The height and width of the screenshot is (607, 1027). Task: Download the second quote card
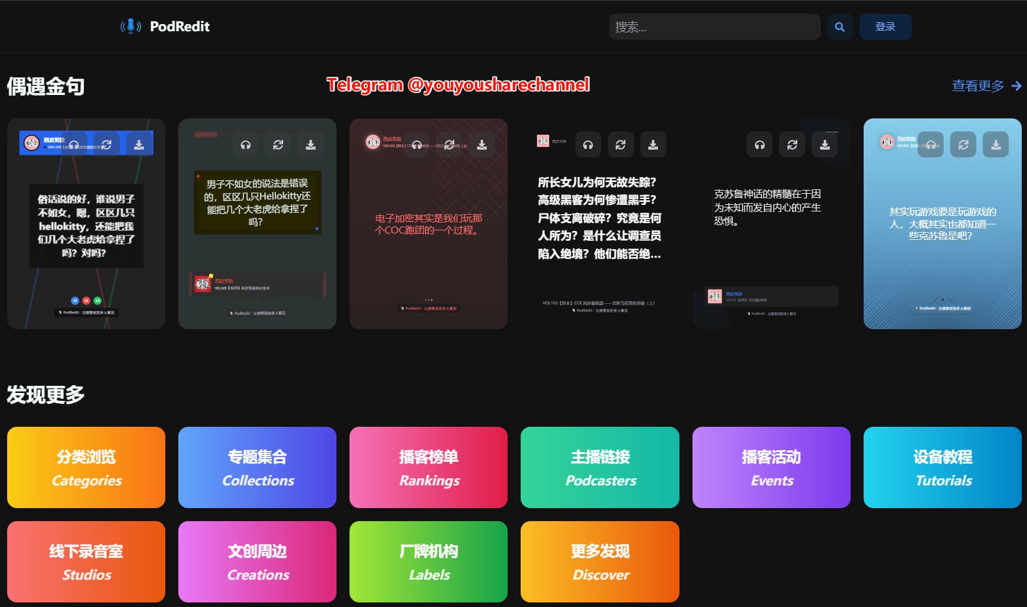pyautogui.click(x=310, y=144)
